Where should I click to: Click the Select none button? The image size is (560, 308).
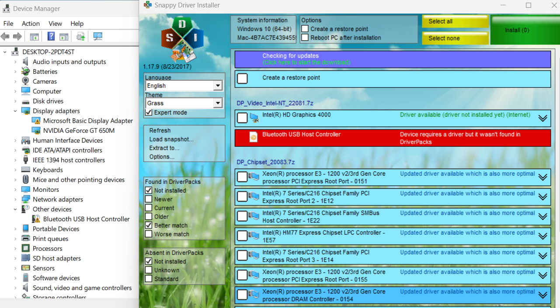tap(455, 38)
